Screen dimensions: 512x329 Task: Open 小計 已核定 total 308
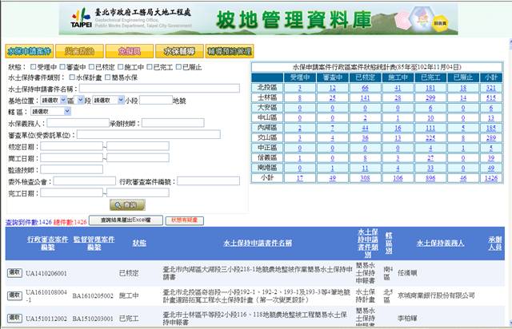click(x=365, y=178)
